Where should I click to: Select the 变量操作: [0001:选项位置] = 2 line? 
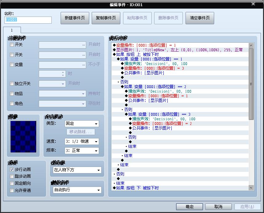(180, 124)
